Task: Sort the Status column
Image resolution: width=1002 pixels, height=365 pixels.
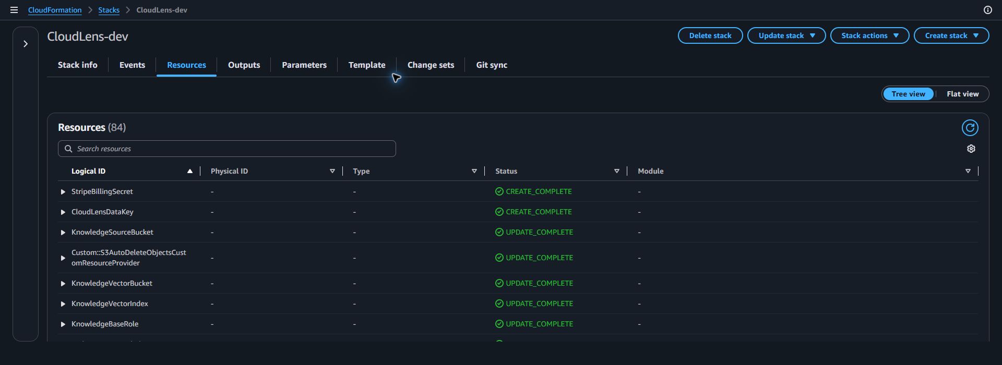Action: tap(617, 171)
